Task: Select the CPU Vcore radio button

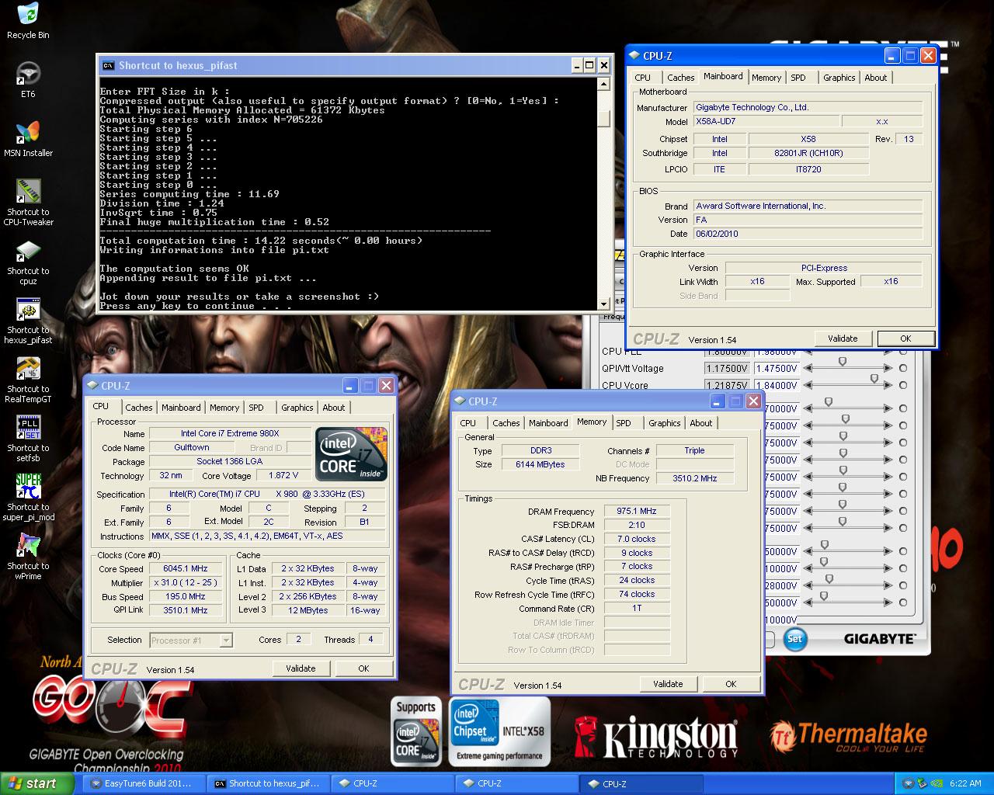Action: click(903, 385)
